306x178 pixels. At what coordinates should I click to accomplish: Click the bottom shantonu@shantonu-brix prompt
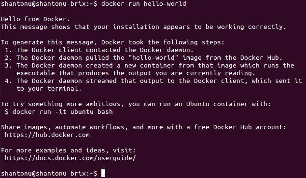tap(49, 173)
